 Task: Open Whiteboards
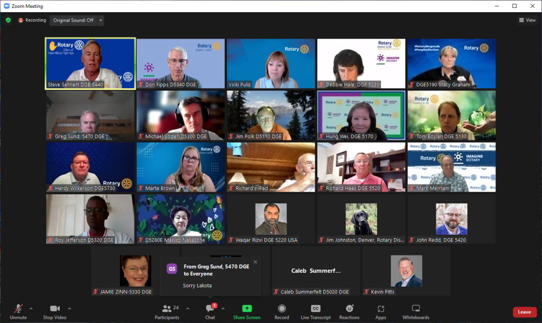[x=415, y=311]
